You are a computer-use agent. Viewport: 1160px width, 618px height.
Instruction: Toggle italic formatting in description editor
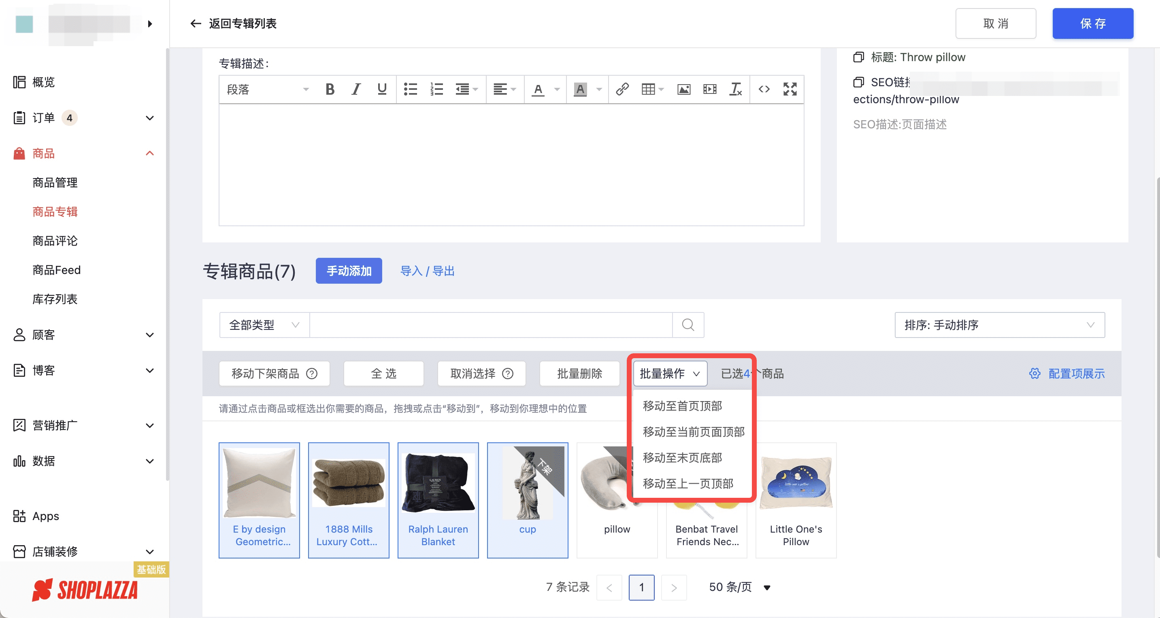tap(356, 89)
